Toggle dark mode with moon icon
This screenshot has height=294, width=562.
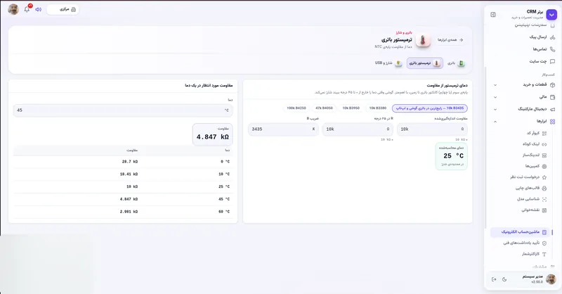[x=504, y=279]
